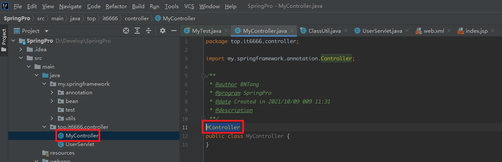This screenshot has height=162, width=502.
Task: Click top in the breadcrumb bar
Action: [91, 19]
